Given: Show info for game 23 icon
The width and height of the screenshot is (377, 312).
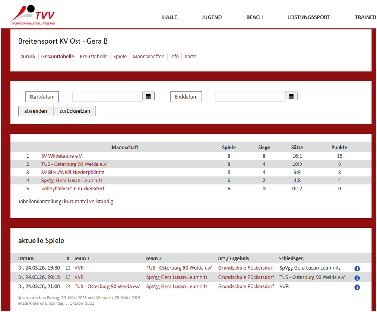Looking at the screenshot, I should click(x=357, y=278).
